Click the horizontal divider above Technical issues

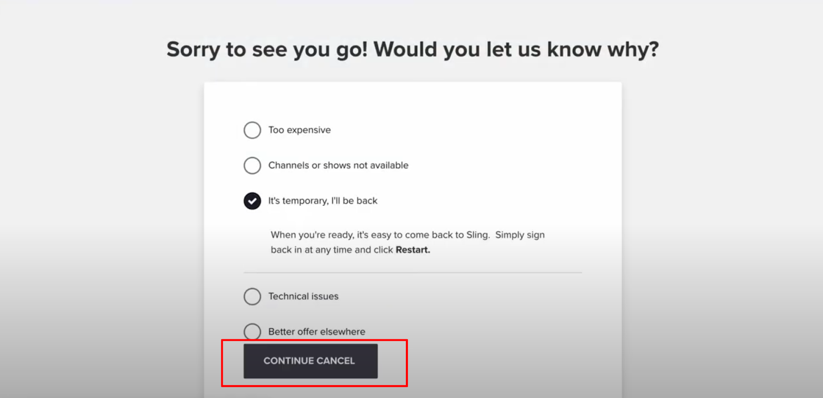coord(413,273)
